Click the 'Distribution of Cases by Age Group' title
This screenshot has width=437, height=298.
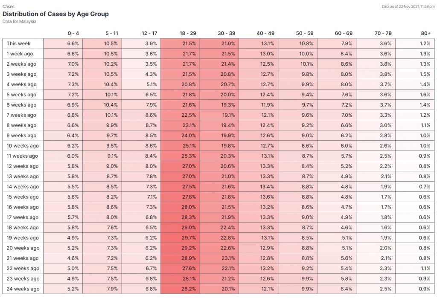point(55,14)
